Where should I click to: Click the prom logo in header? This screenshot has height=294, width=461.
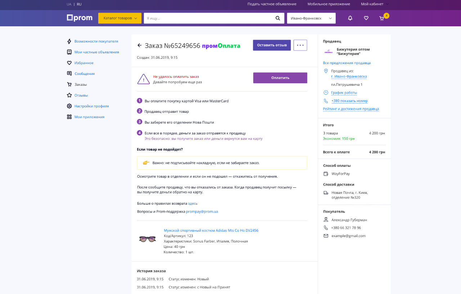(80, 18)
